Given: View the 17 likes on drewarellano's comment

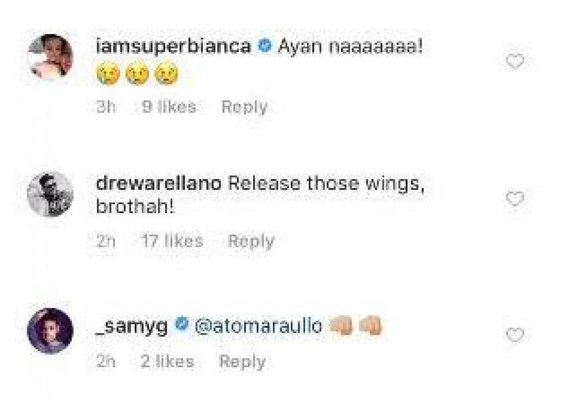Looking at the screenshot, I should 173,241.
